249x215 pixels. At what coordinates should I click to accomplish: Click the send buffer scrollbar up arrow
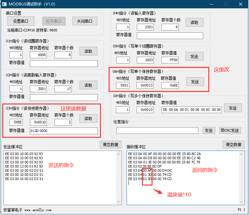click(118, 154)
